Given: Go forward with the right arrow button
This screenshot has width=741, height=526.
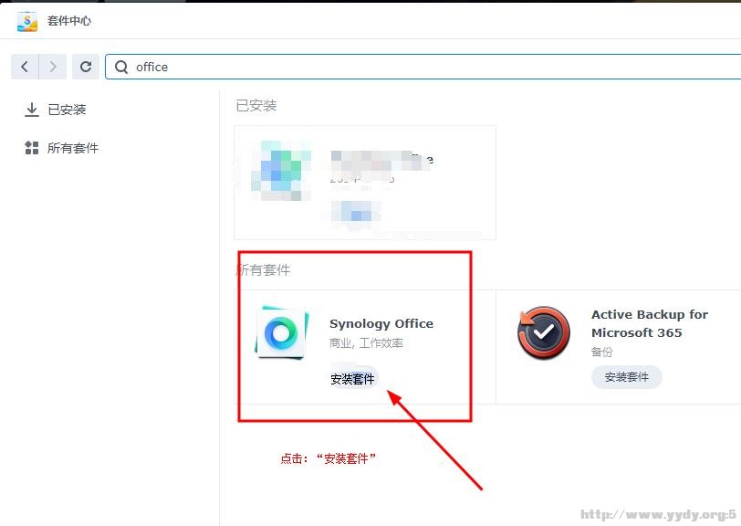Looking at the screenshot, I should click(52, 67).
